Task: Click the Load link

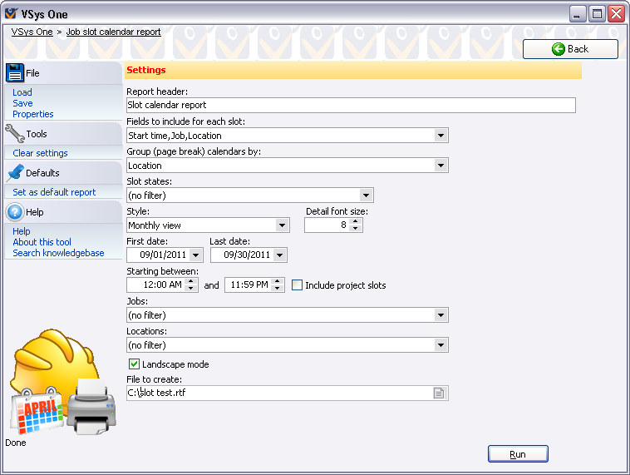Action: click(22, 92)
